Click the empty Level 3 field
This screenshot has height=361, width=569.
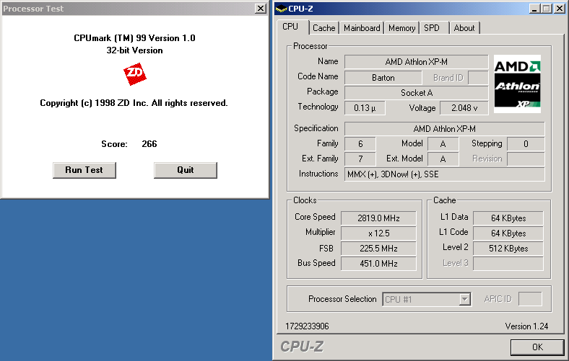pyautogui.click(x=508, y=264)
